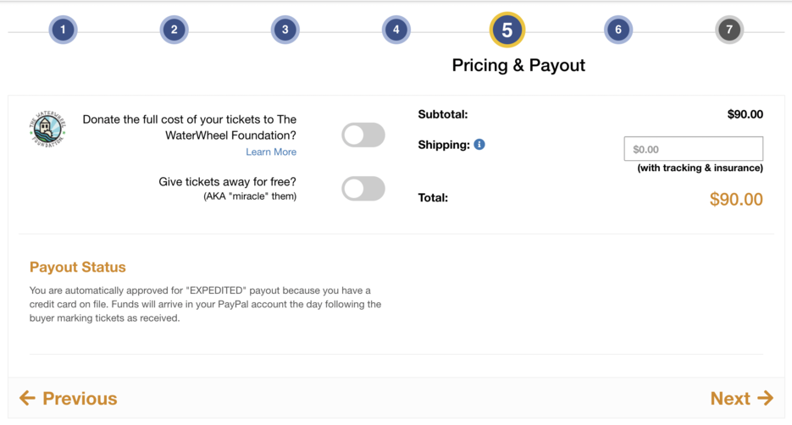Return to step 4 circle

click(396, 30)
